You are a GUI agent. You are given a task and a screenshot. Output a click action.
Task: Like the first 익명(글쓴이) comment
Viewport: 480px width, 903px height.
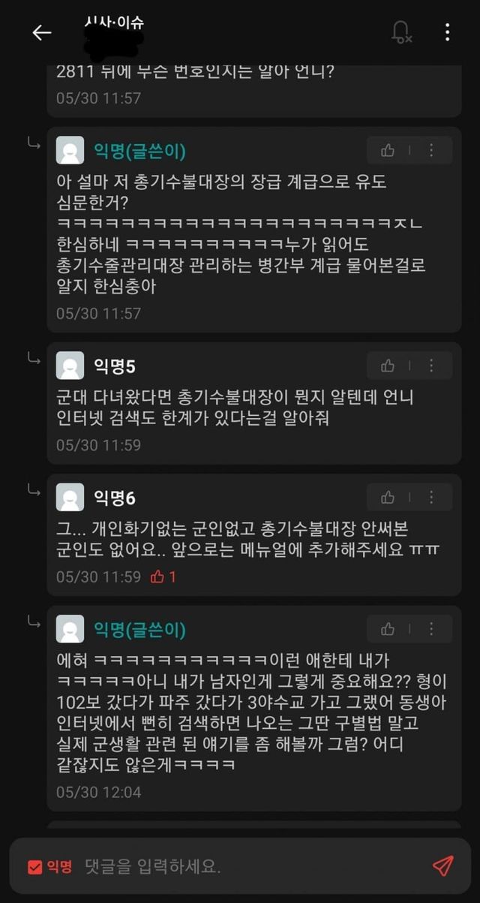pos(388,150)
